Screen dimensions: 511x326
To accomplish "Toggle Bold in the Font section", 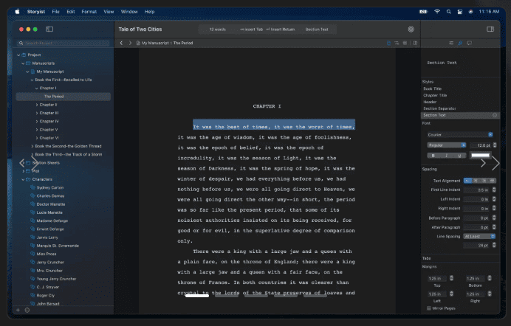I will [x=433, y=156].
